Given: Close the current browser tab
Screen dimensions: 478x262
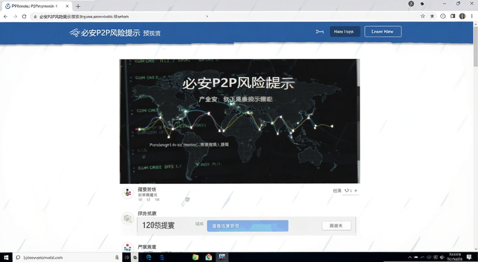Looking at the screenshot, I should tap(67, 6).
